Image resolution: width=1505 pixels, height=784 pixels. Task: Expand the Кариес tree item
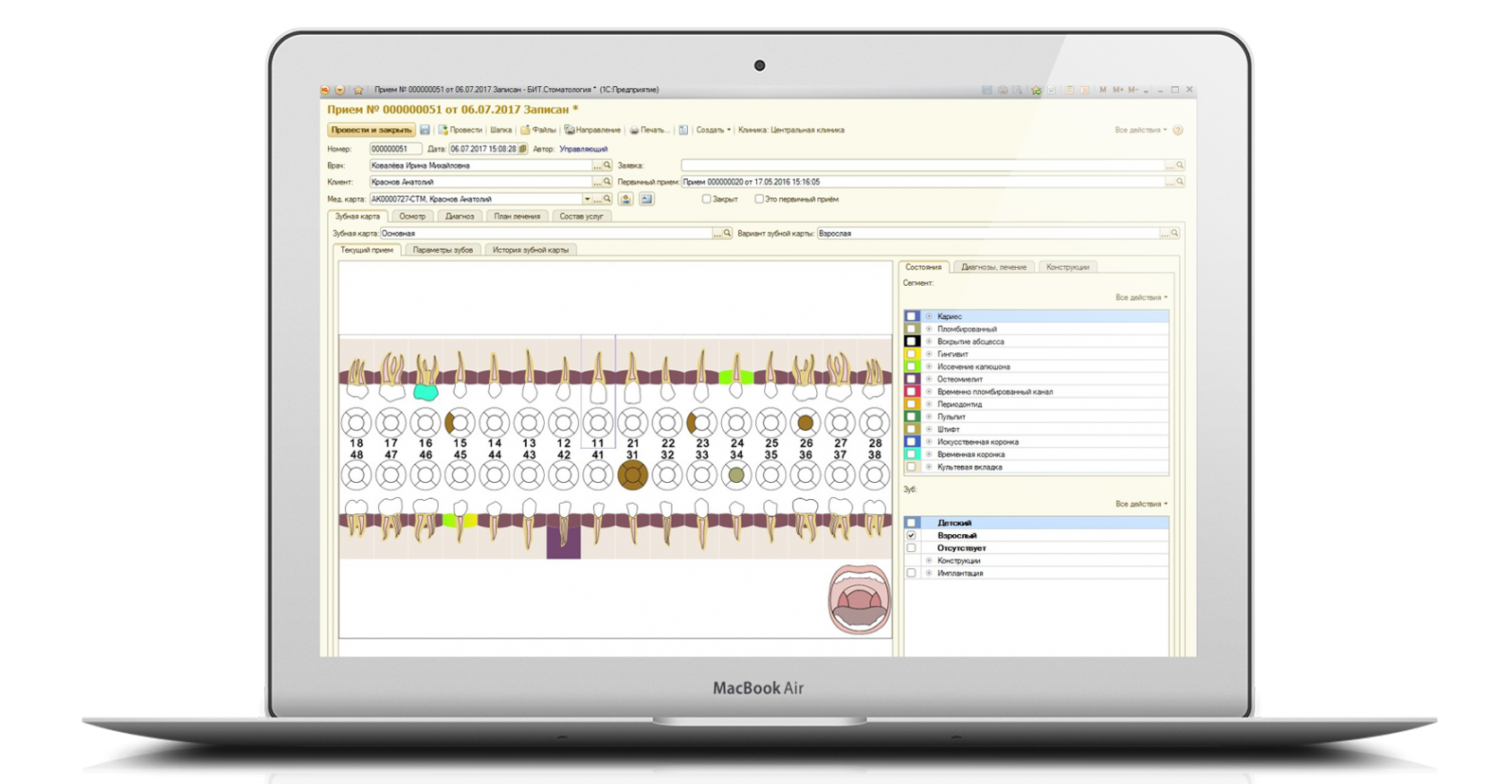[929, 316]
